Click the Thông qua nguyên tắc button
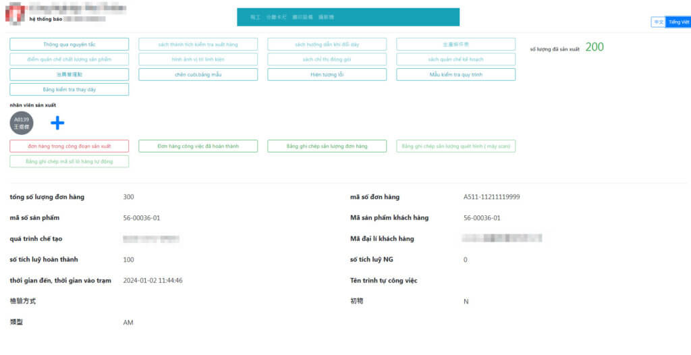The height and width of the screenshot is (355, 691). pos(69,44)
